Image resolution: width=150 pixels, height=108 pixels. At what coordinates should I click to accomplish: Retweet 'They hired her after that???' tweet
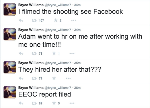click(x=34, y=78)
